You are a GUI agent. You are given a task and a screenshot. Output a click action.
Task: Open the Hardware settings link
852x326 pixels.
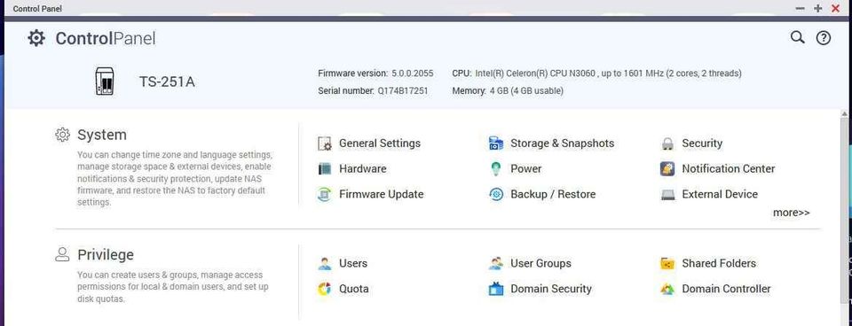(x=362, y=168)
